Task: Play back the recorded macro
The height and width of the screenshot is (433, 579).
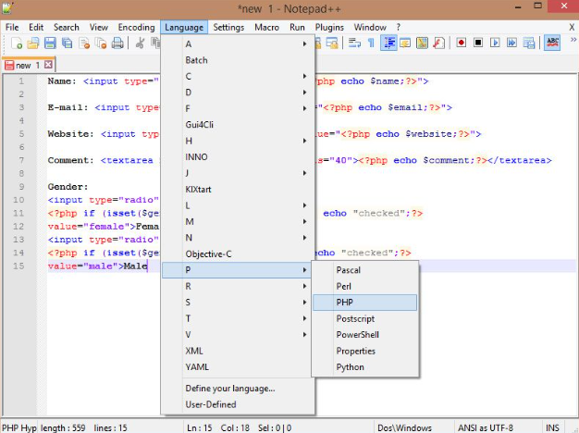Action: 495,43
